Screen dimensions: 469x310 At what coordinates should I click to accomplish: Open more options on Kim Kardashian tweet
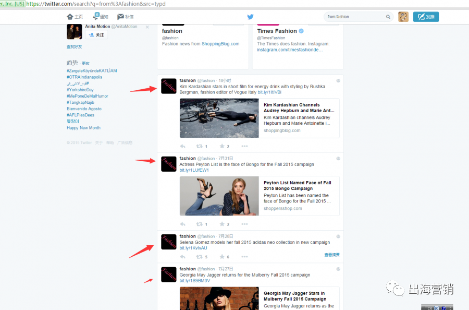[x=244, y=146]
